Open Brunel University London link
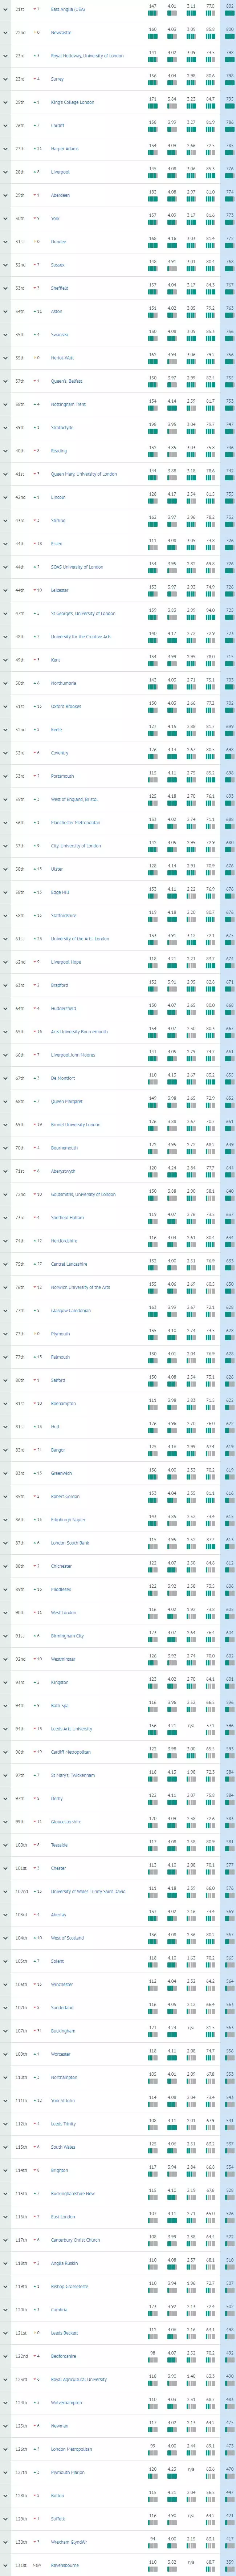The width and height of the screenshot is (236, 2576). tap(76, 1125)
